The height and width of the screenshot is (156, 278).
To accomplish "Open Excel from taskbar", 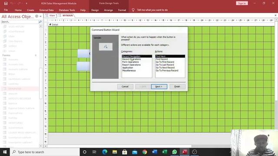I will (x=165, y=152).
